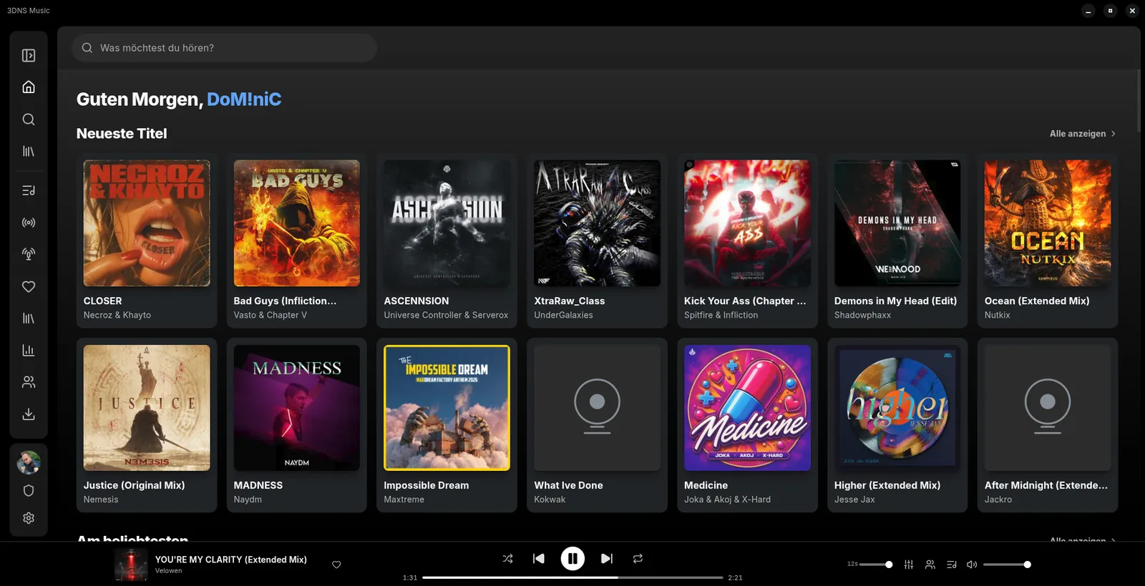
Task: Click the song progress bar
Action: (x=572, y=577)
